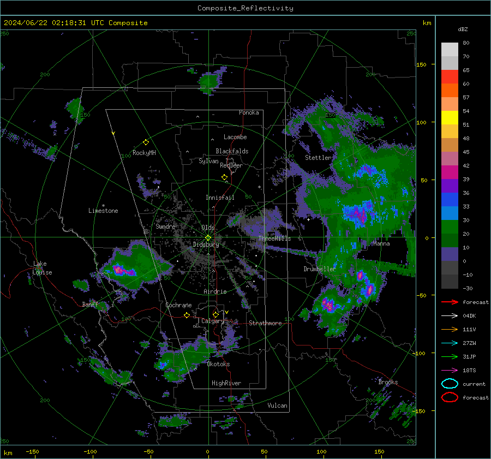
Task: Click the purple 36–39 dBZ swatch
Action: click(450, 186)
